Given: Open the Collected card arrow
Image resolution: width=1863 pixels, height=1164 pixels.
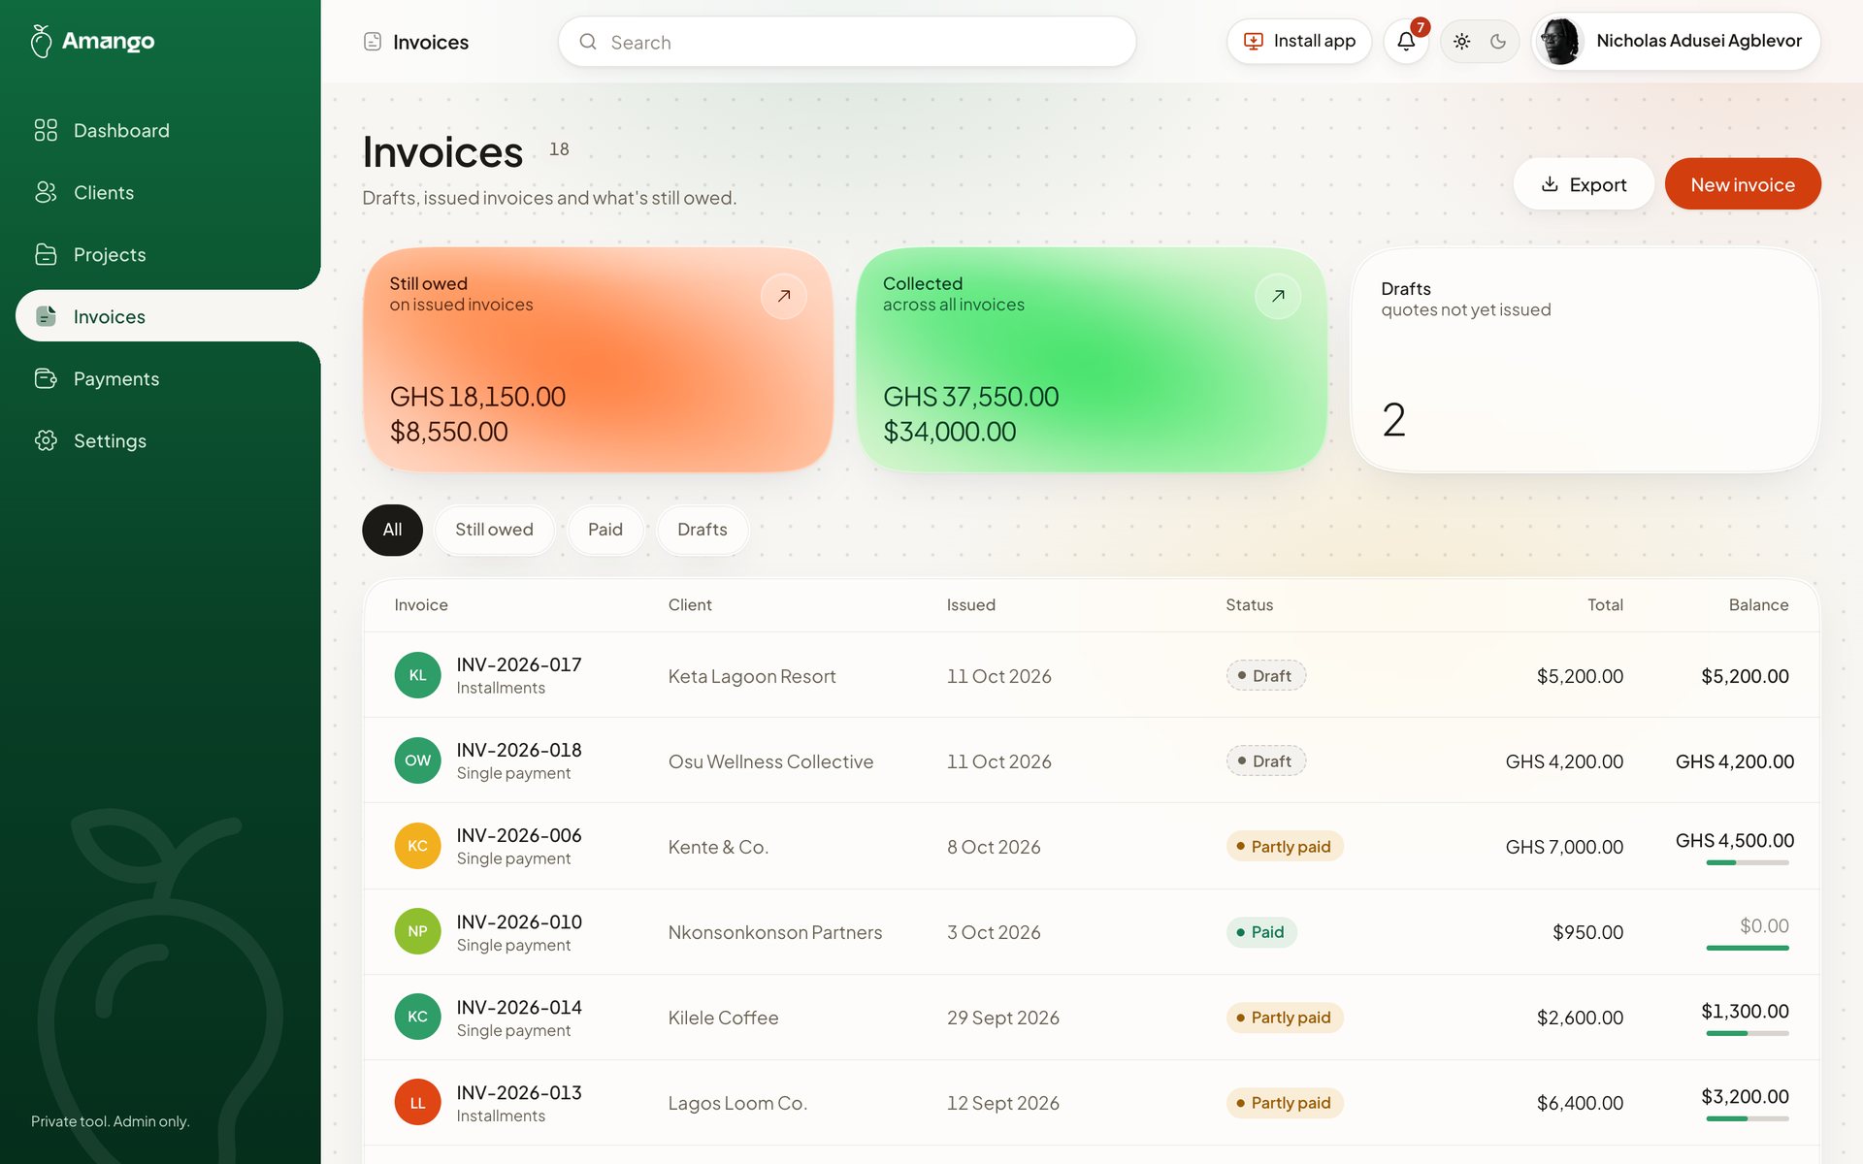Looking at the screenshot, I should click(x=1278, y=296).
